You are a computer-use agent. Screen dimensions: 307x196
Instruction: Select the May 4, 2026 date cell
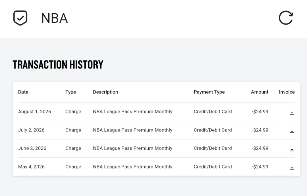point(31,167)
